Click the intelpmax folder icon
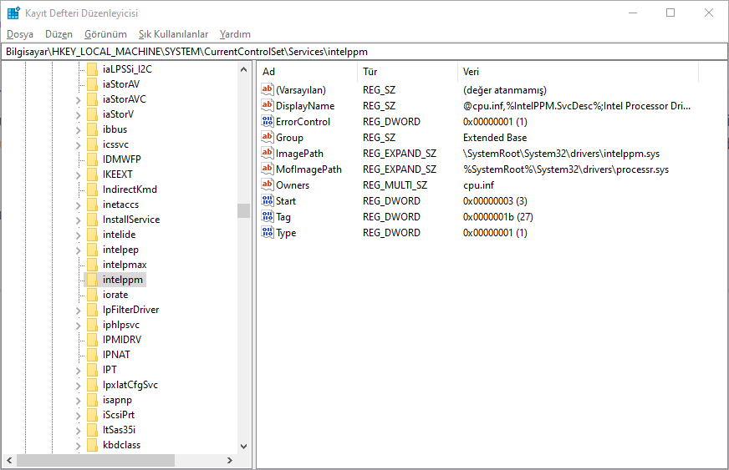 pos(92,265)
